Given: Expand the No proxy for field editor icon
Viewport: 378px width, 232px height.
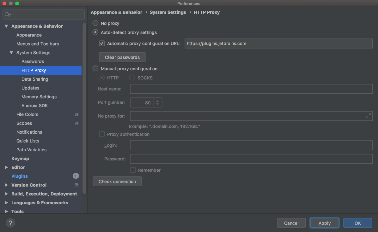Looking at the screenshot, I should 368,116.
